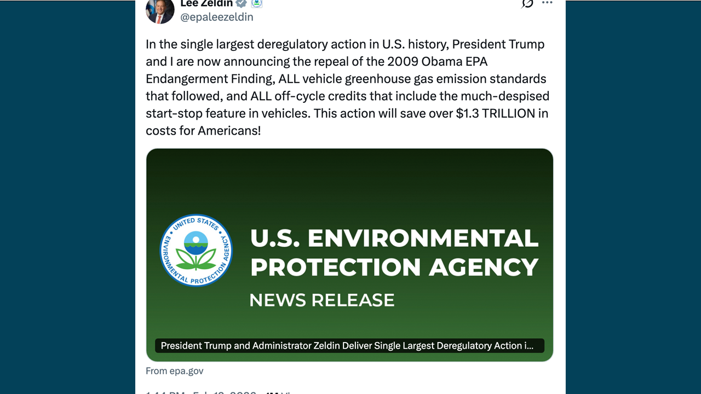The height and width of the screenshot is (394, 701).
Task: Click the @epaleezeldin handle
Action: 217,17
